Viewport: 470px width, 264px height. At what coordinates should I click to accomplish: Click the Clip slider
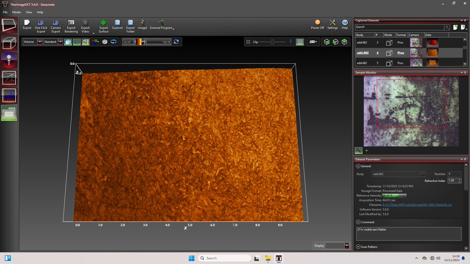(x=273, y=42)
